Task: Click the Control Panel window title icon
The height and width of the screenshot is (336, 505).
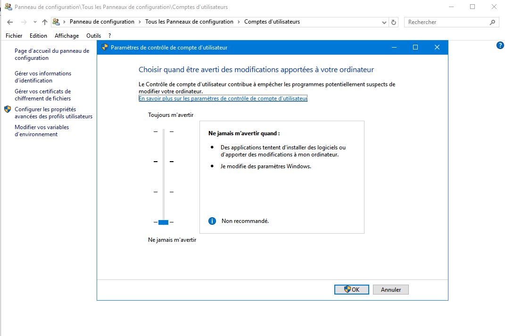Action: (8, 7)
